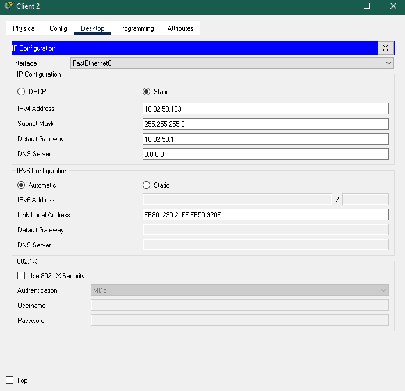Click the IPv6 DNS Server field
The image size is (405, 391).
coord(265,245)
